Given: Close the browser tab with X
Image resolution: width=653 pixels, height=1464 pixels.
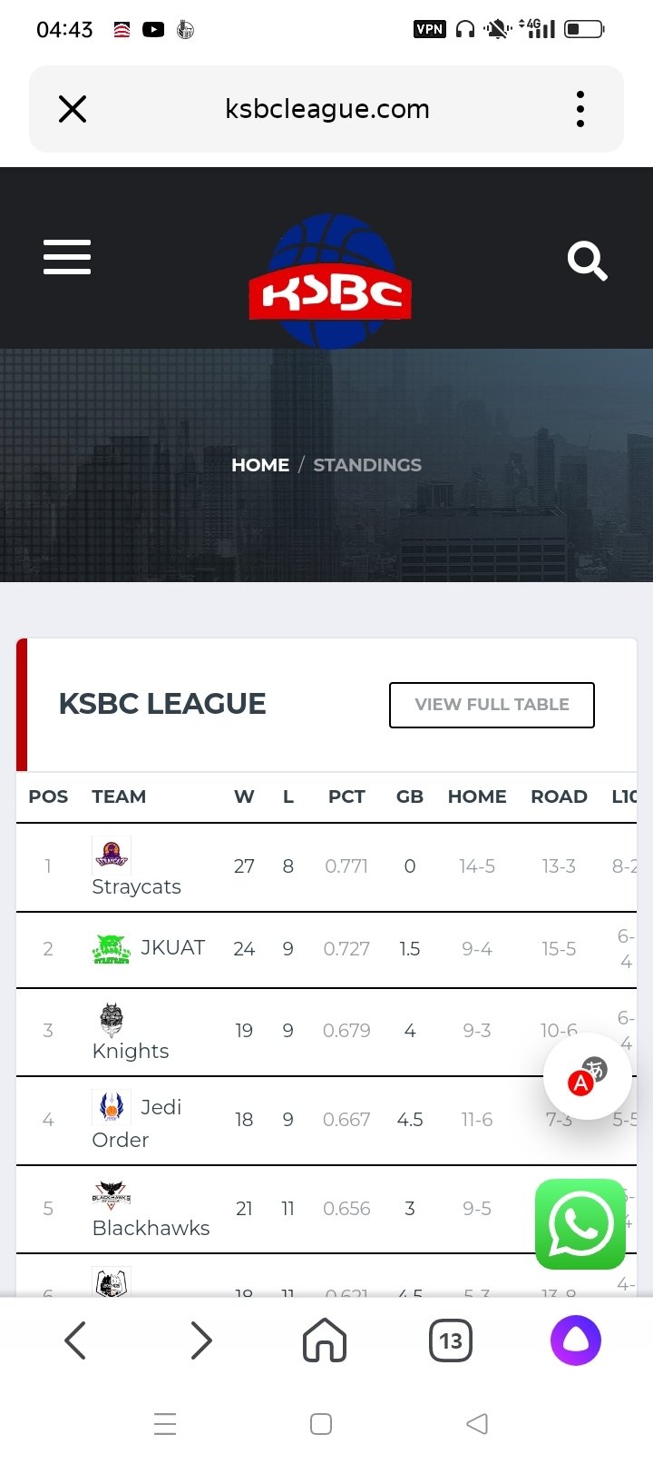Looking at the screenshot, I should [x=73, y=109].
